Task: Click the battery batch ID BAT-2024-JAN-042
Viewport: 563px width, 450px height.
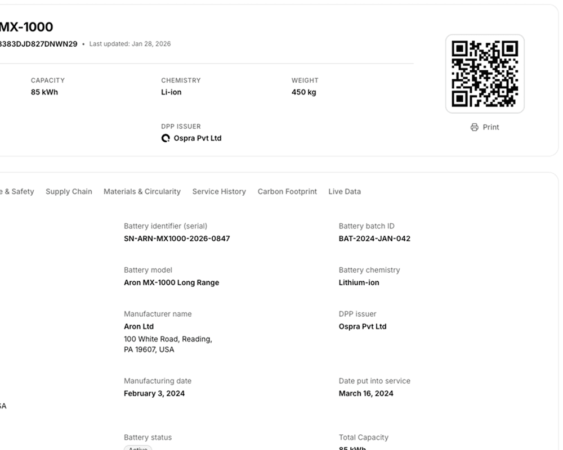Action: pyautogui.click(x=374, y=238)
